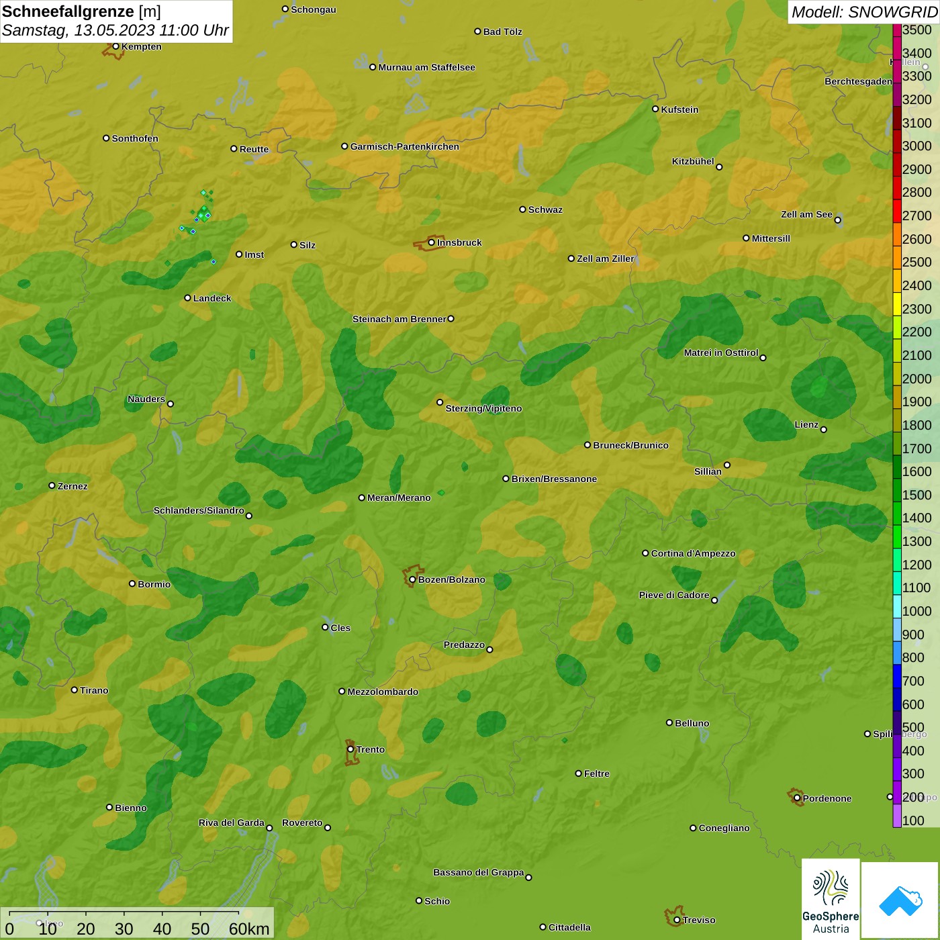Click the GeoSphere Austria logo
The height and width of the screenshot is (940, 940).
pos(831,899)
